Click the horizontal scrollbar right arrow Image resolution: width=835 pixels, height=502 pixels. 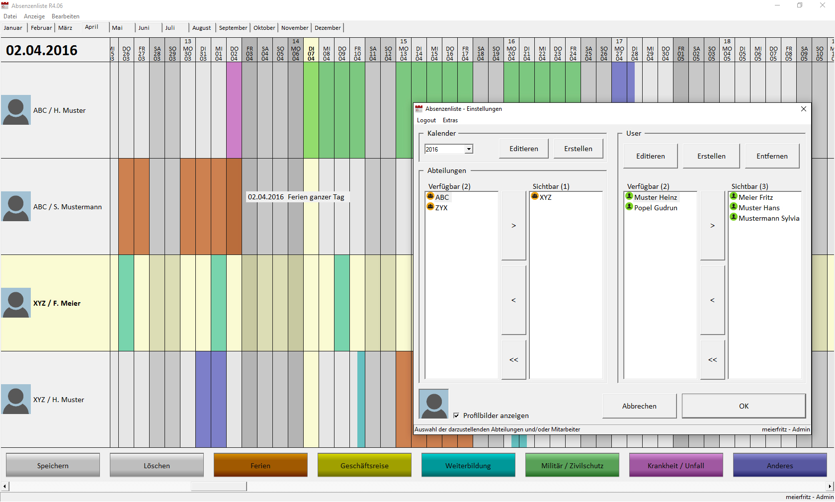pyautogui.click(x=830, y=486)
